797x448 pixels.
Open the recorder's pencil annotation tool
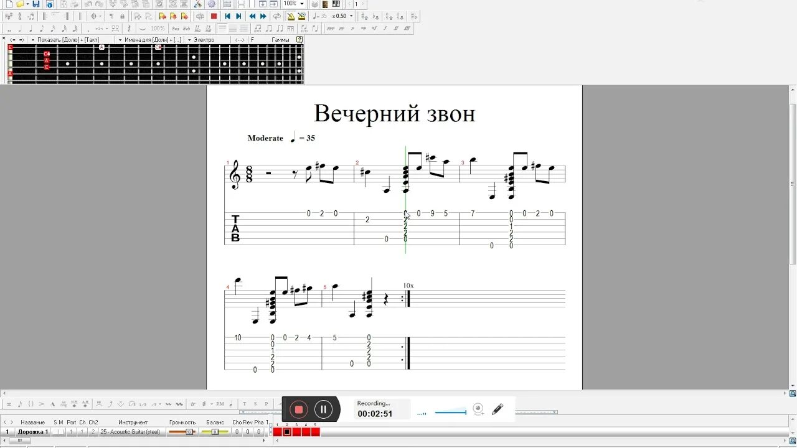(498, 409)
